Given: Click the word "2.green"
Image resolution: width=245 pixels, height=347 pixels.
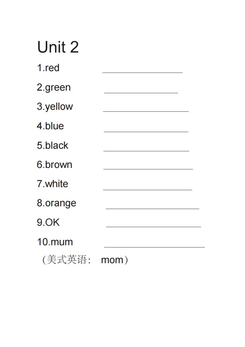Looking at the screenshot, I should point(54,87).
